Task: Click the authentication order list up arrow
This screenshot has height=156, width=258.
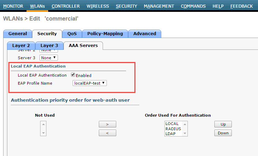Action: point(185,124)
